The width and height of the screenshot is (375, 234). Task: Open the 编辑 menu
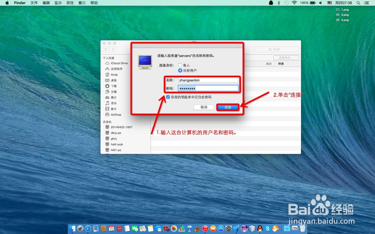tap(46, 3)
